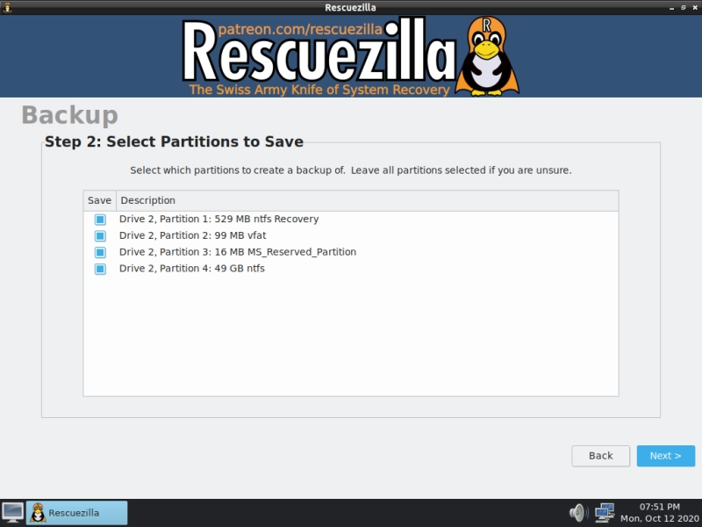Viewport: 702px width, 527px height.
Task: Select row 'Drive 2, Partition 2: 99 MB vfat'
Action: point(350,235)
